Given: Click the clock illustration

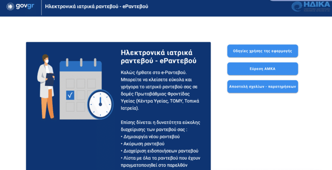Looking at the screenshot, I should (x=100, y=104).
